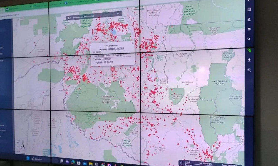Open the Autos de Infração - SEDAM link
This screenshot has height=166, width=278.
pos(112,49)
